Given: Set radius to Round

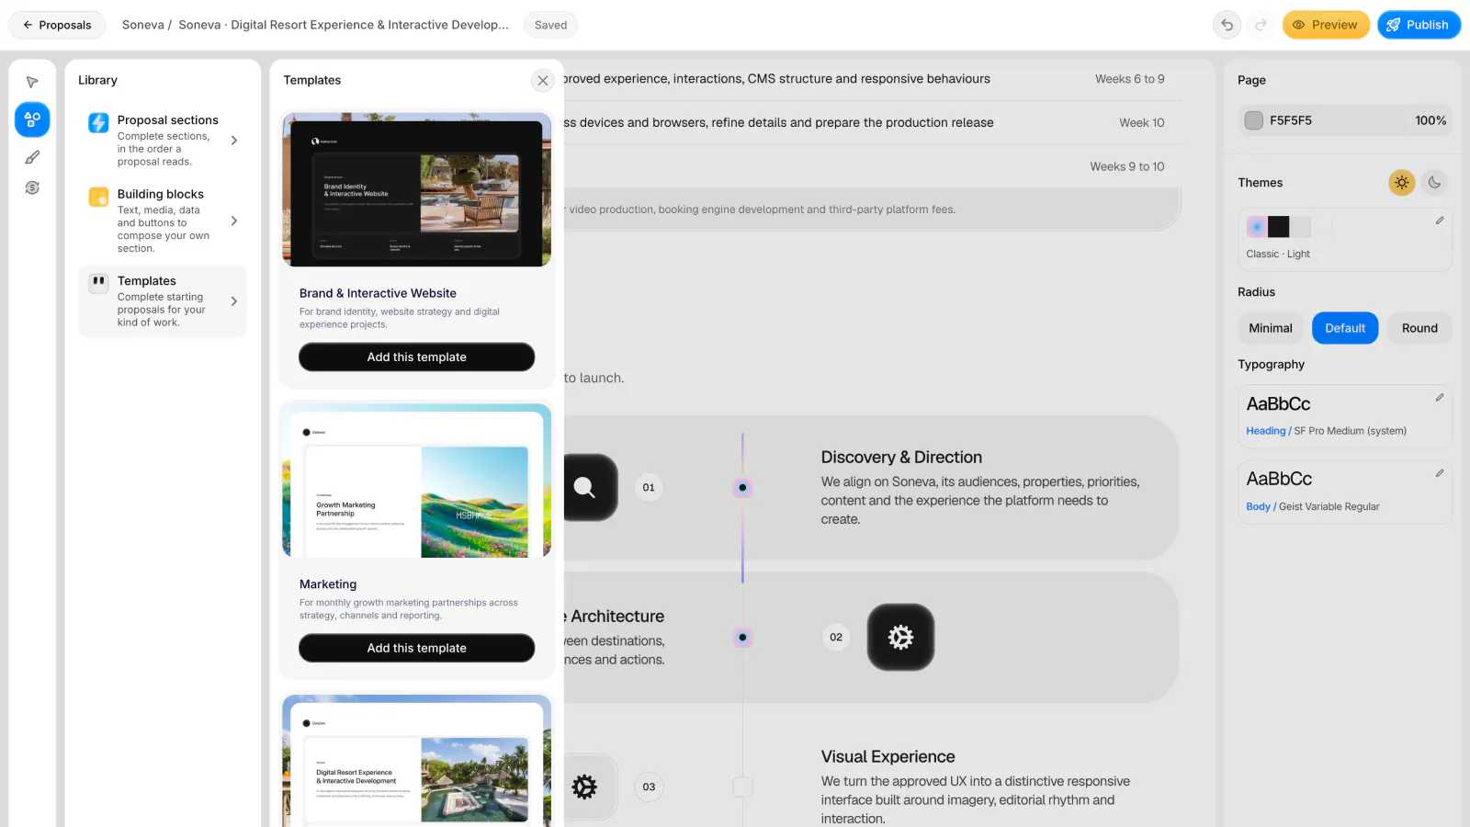Looking at the screenshot, I should [x=1419, y=328].
